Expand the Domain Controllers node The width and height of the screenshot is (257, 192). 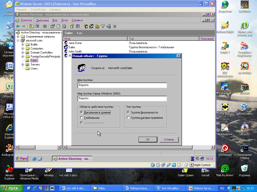[23, 52]
